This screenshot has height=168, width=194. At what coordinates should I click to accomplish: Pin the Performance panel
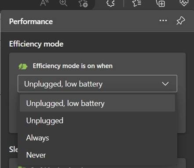[181, 21]
